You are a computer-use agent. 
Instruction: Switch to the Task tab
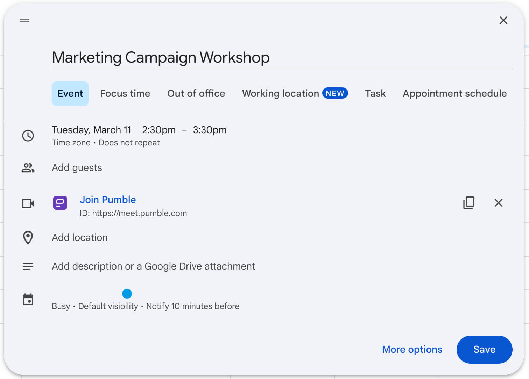[x=375, y=93]
